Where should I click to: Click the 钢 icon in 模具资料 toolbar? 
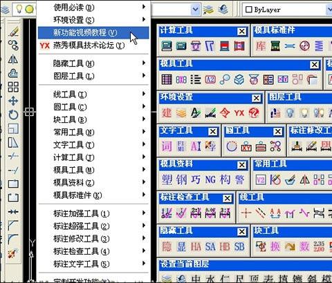(181, 179)
